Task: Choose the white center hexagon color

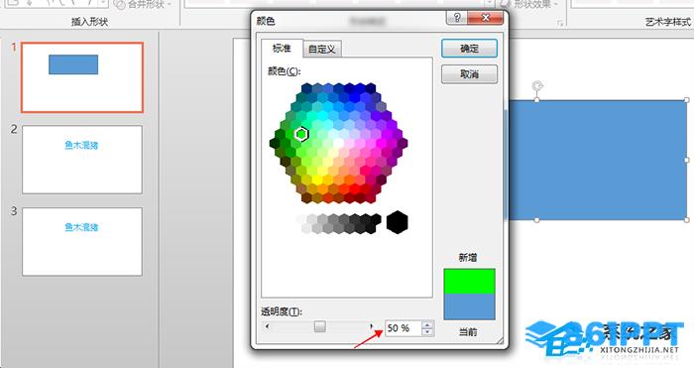Action: (x=339, y=143)
